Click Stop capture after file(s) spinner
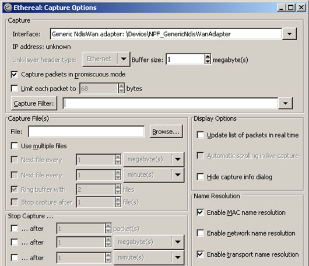Screen dimensions: 309x266 118,202
